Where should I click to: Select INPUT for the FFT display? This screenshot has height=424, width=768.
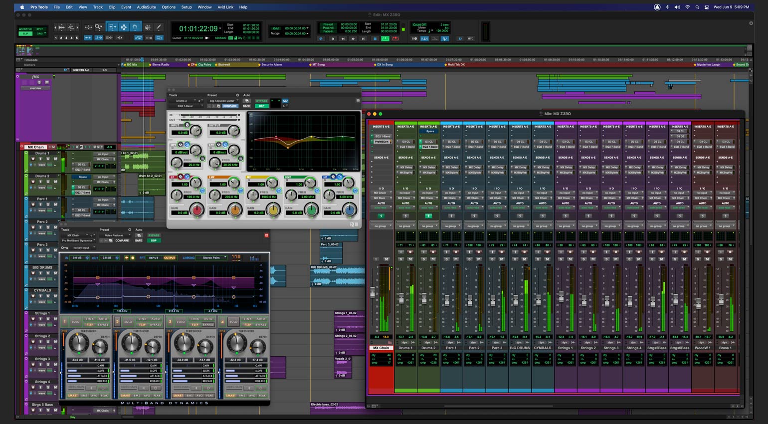coord(154,258)
